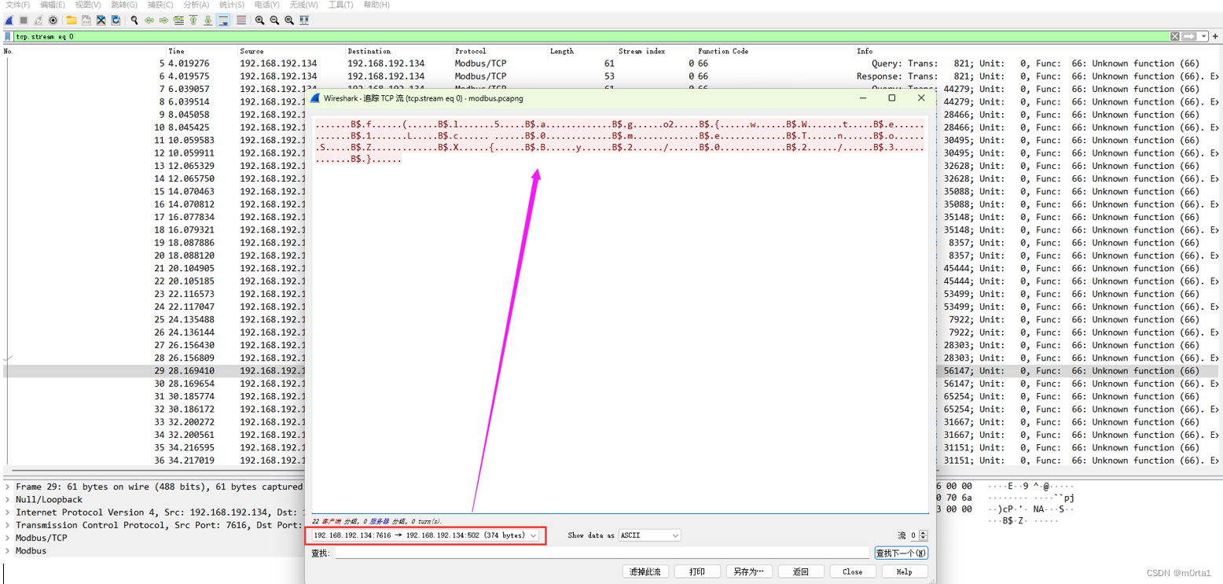Maximize the follow TCP stream dialog
Viewport: 1223px width, 584px height.
coord(891,98)
